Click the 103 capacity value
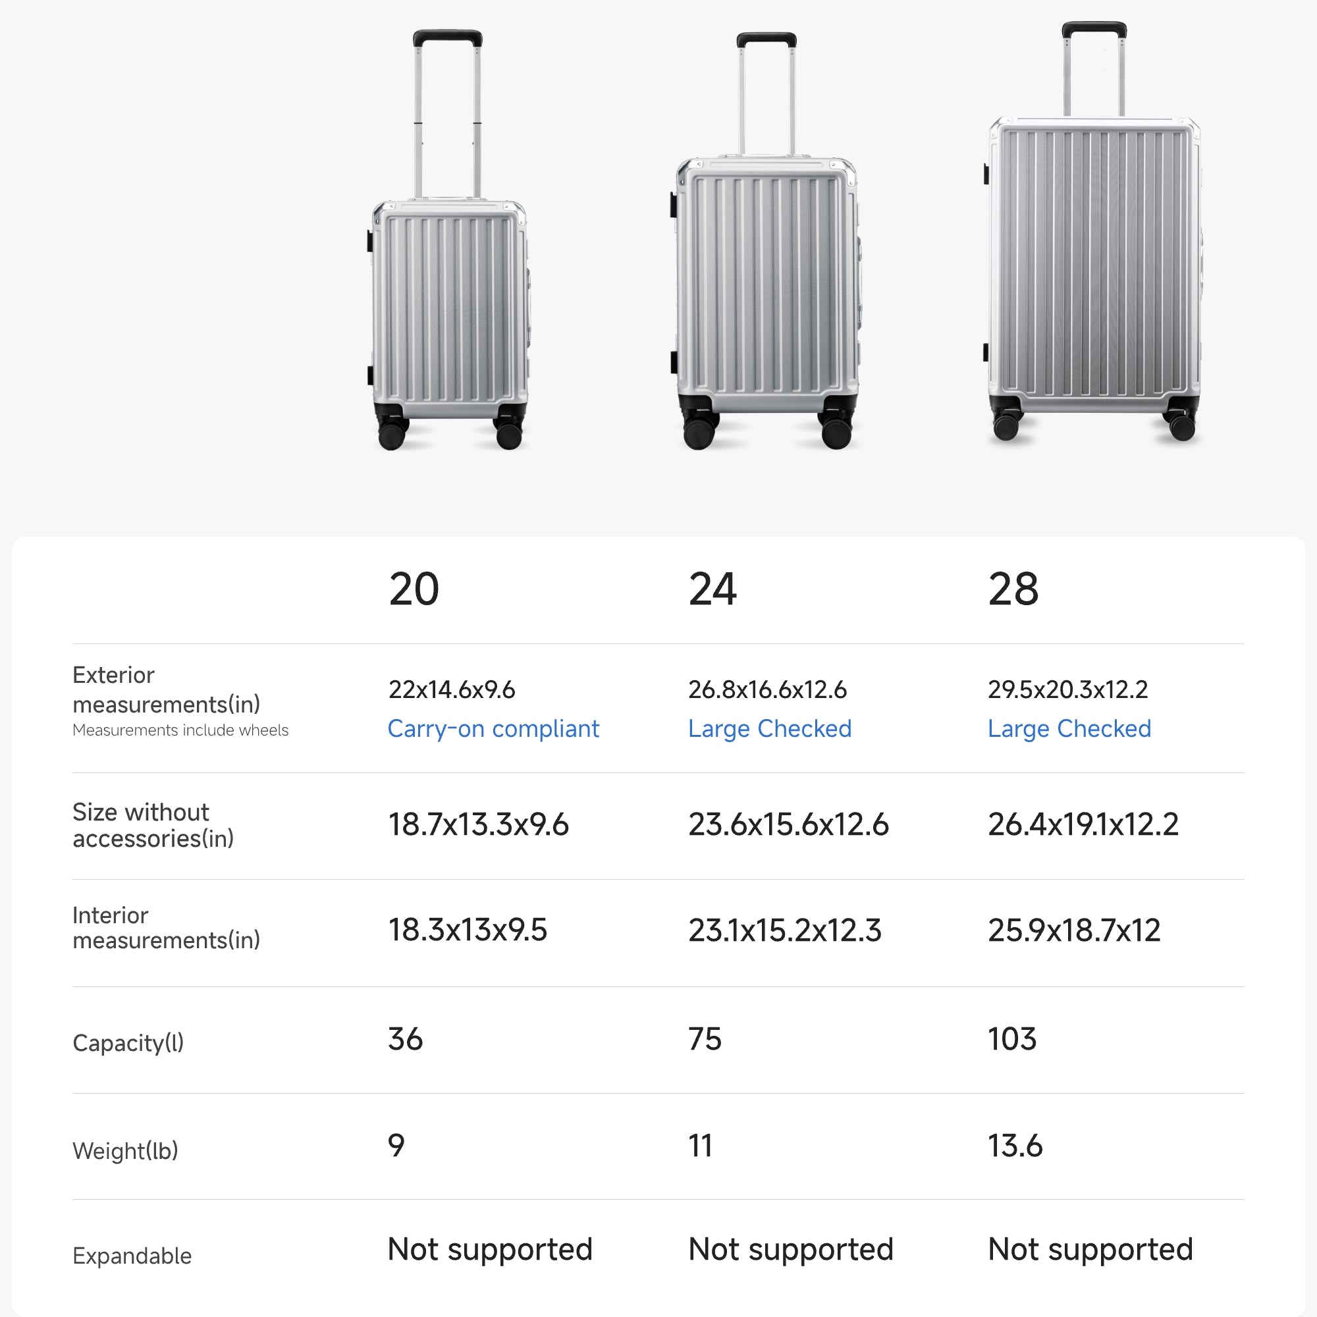 [x=1011, y=1039]
